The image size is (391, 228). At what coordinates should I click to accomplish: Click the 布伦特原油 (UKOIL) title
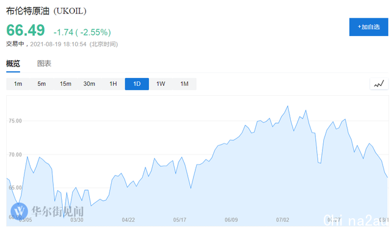click(x=46, y=11)
